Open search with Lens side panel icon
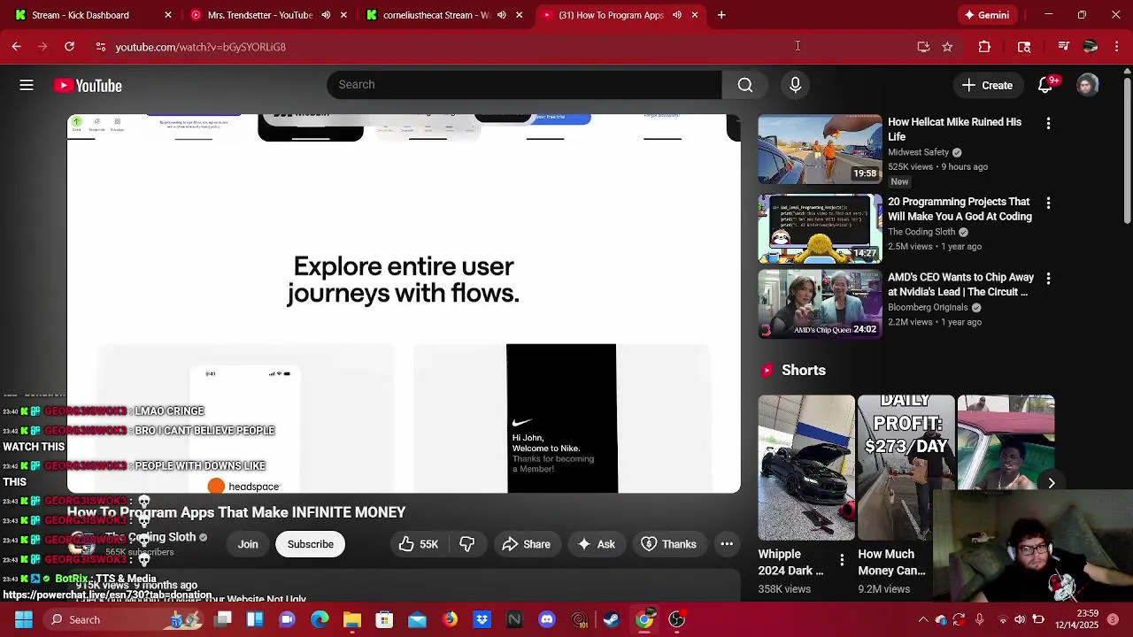1133x637 pixels. click(1024, 47)
